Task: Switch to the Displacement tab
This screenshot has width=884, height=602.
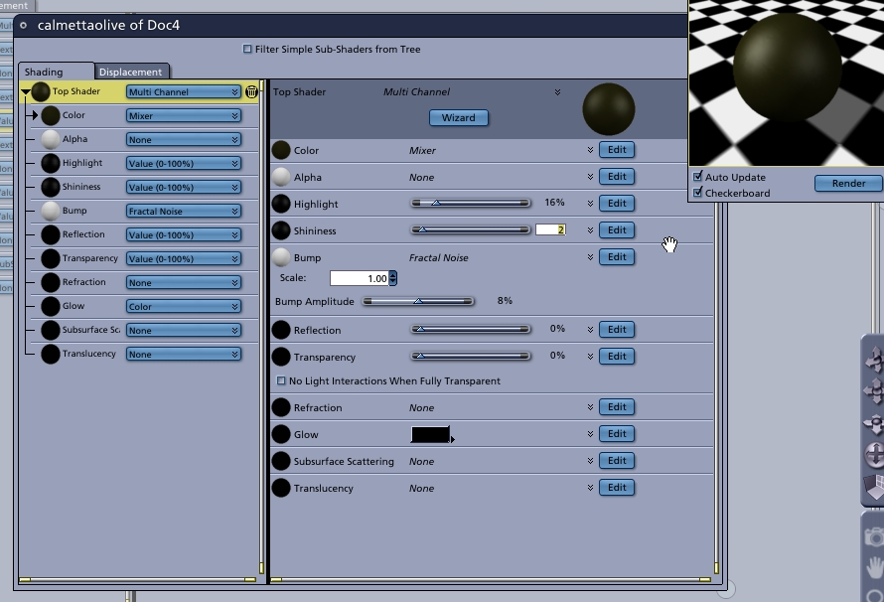Action: [x=130, y=72]
